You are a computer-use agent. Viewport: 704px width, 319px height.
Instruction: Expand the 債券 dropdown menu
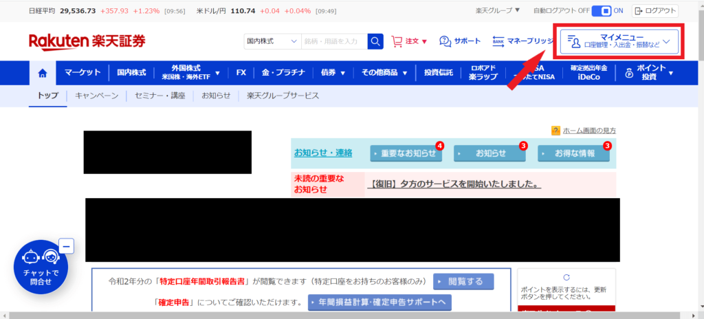332,73
